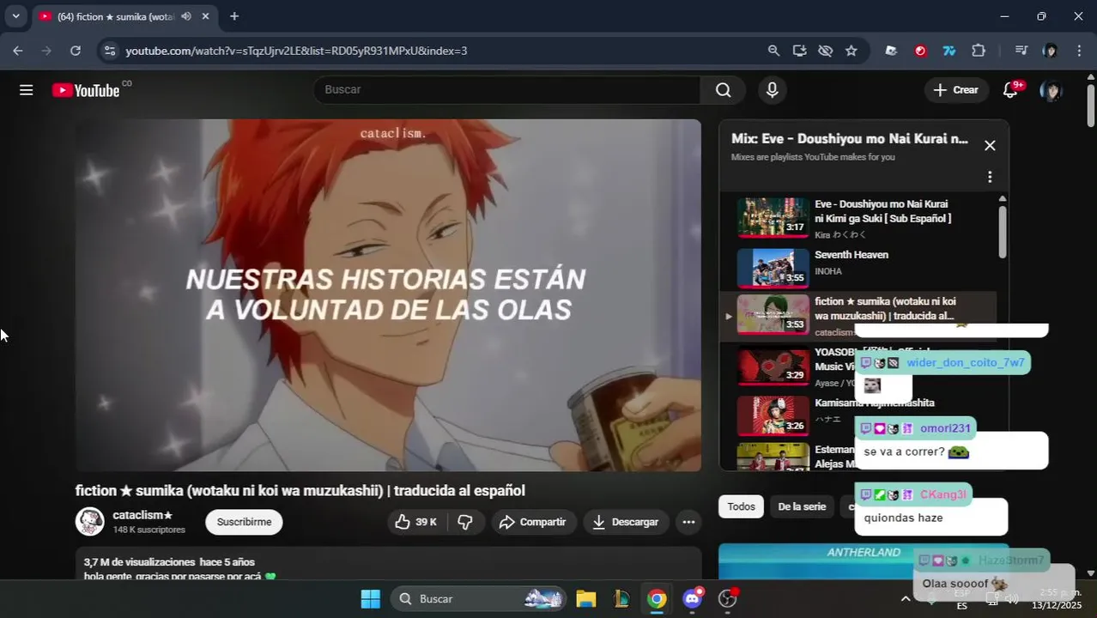Click the wider_don_coito_7w7 chat username

tap(965, 363)
